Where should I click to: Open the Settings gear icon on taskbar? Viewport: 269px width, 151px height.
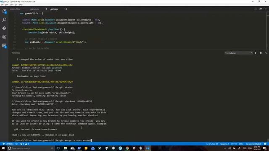pos(134,148)
